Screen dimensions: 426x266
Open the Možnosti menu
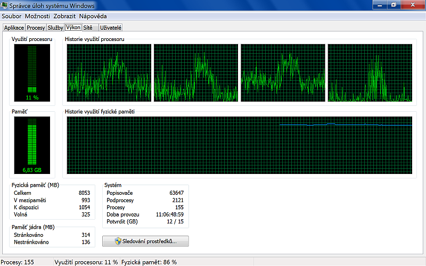click(x=37, y=16)
